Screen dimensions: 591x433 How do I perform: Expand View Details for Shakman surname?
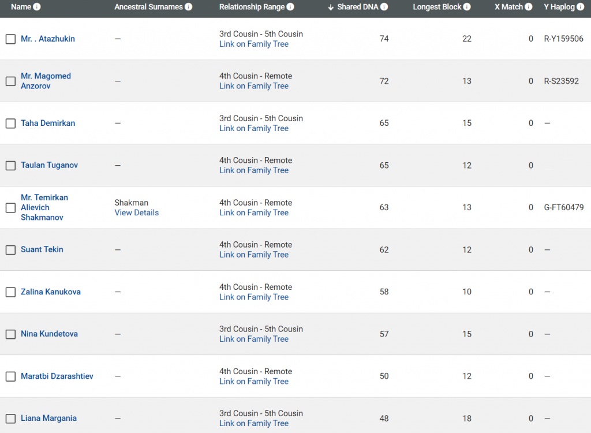coord(137,212)
